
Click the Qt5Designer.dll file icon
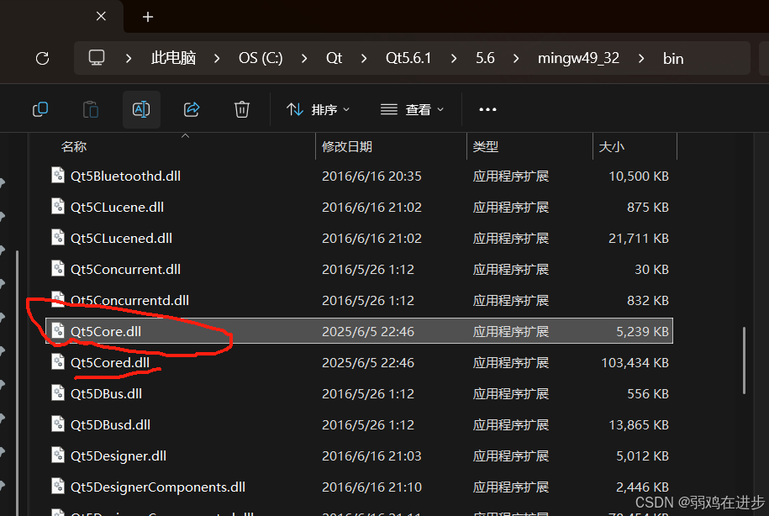click(58, 455)
